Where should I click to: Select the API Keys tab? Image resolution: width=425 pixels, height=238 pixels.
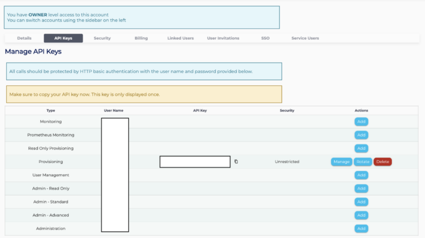63,38
